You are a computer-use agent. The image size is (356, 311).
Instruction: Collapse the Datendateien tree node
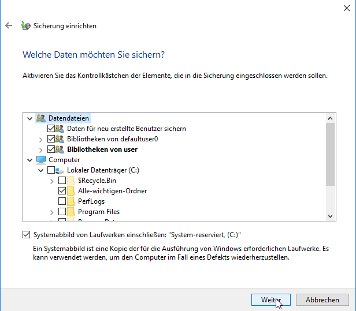click(x=30, y=118)
